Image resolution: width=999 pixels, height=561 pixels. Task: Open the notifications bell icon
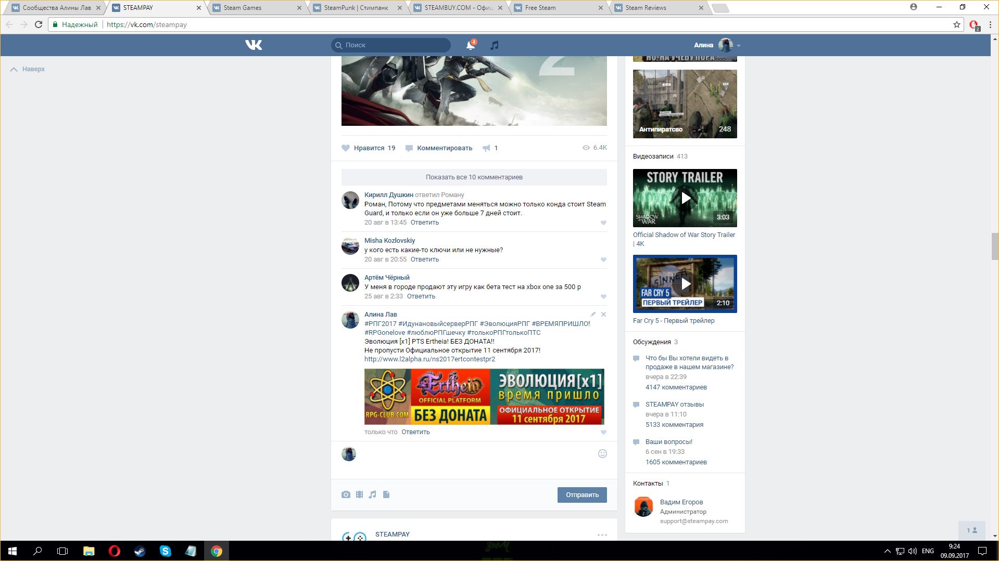(x=471, y=45)
